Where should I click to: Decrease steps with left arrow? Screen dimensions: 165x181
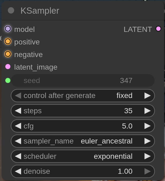tap(18, 111)
